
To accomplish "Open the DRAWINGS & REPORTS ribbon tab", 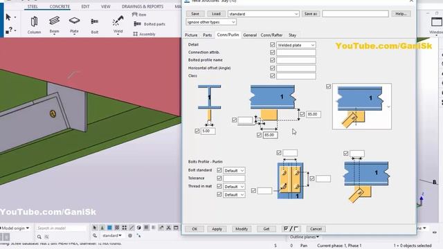I will click(143, 6).
